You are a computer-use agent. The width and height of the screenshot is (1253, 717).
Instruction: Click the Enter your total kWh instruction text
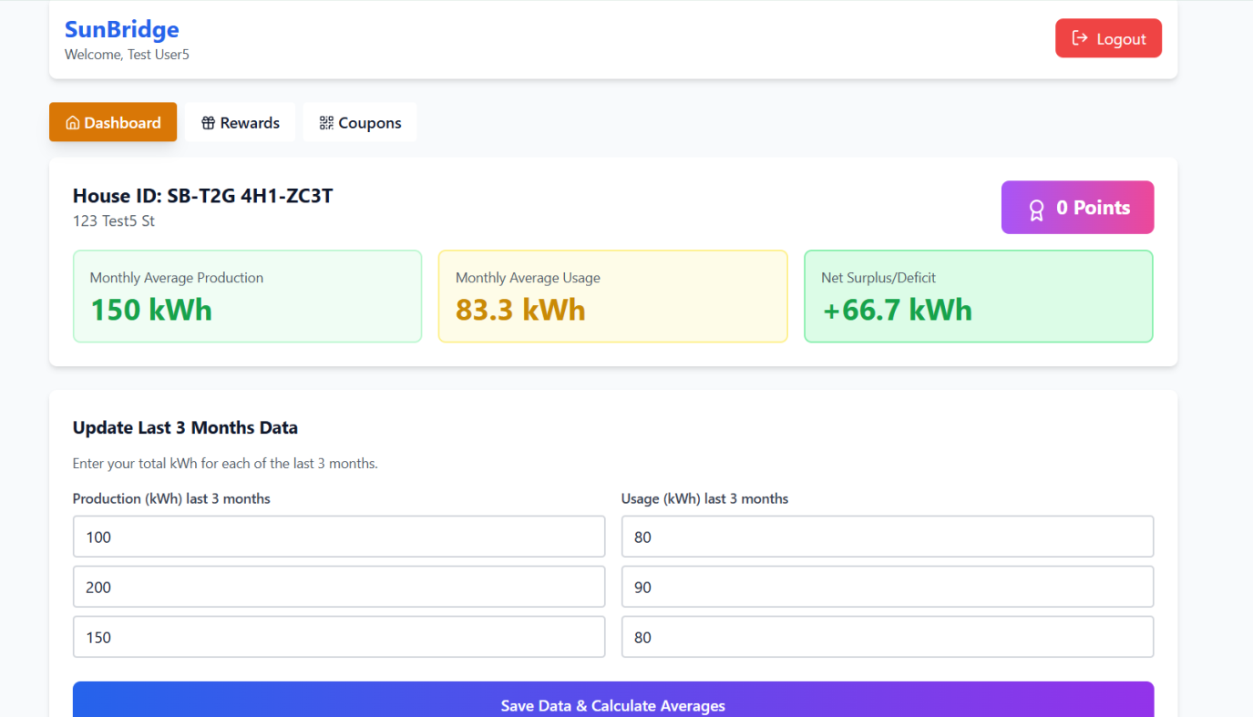(225, 464)
